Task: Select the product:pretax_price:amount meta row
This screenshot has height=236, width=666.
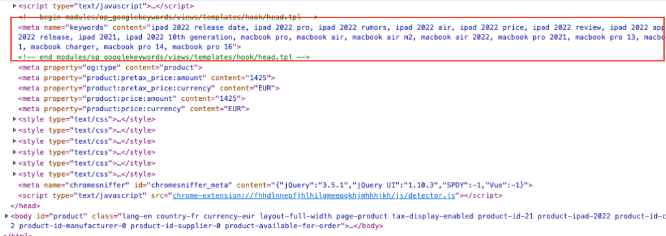Action: [x=147, y=77]
